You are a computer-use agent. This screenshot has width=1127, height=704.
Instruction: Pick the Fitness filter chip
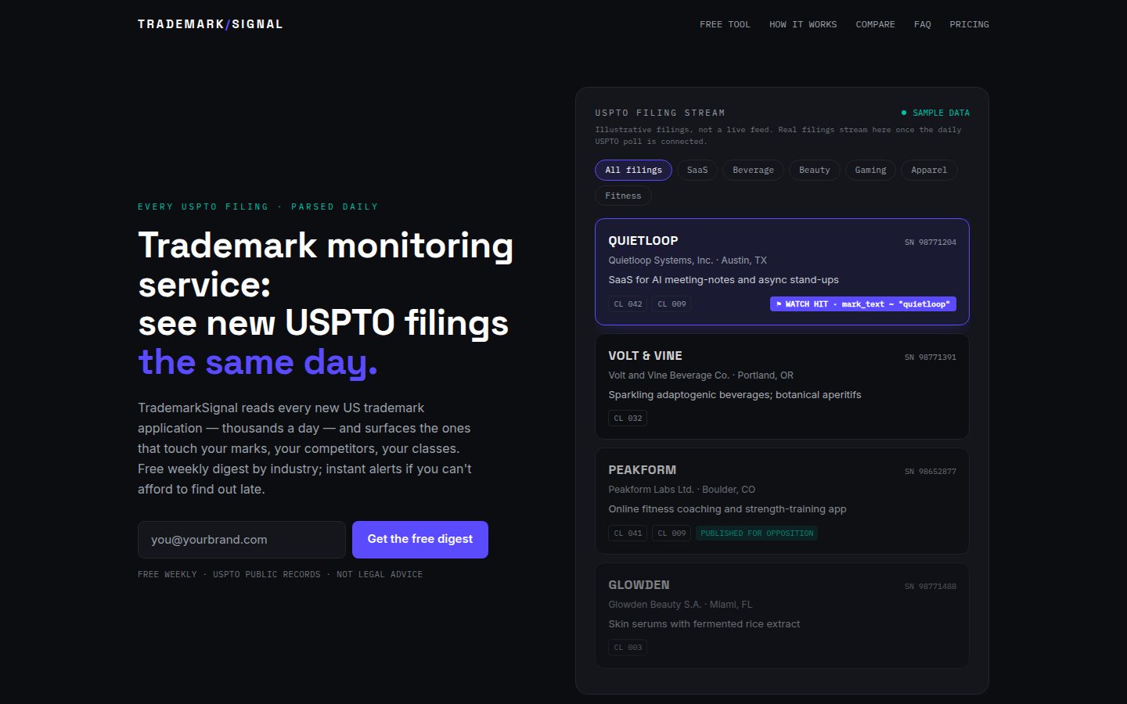pyautogui.click(x=623, y=196)
